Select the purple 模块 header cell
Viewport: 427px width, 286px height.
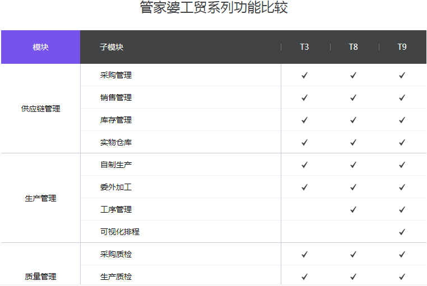40,47
